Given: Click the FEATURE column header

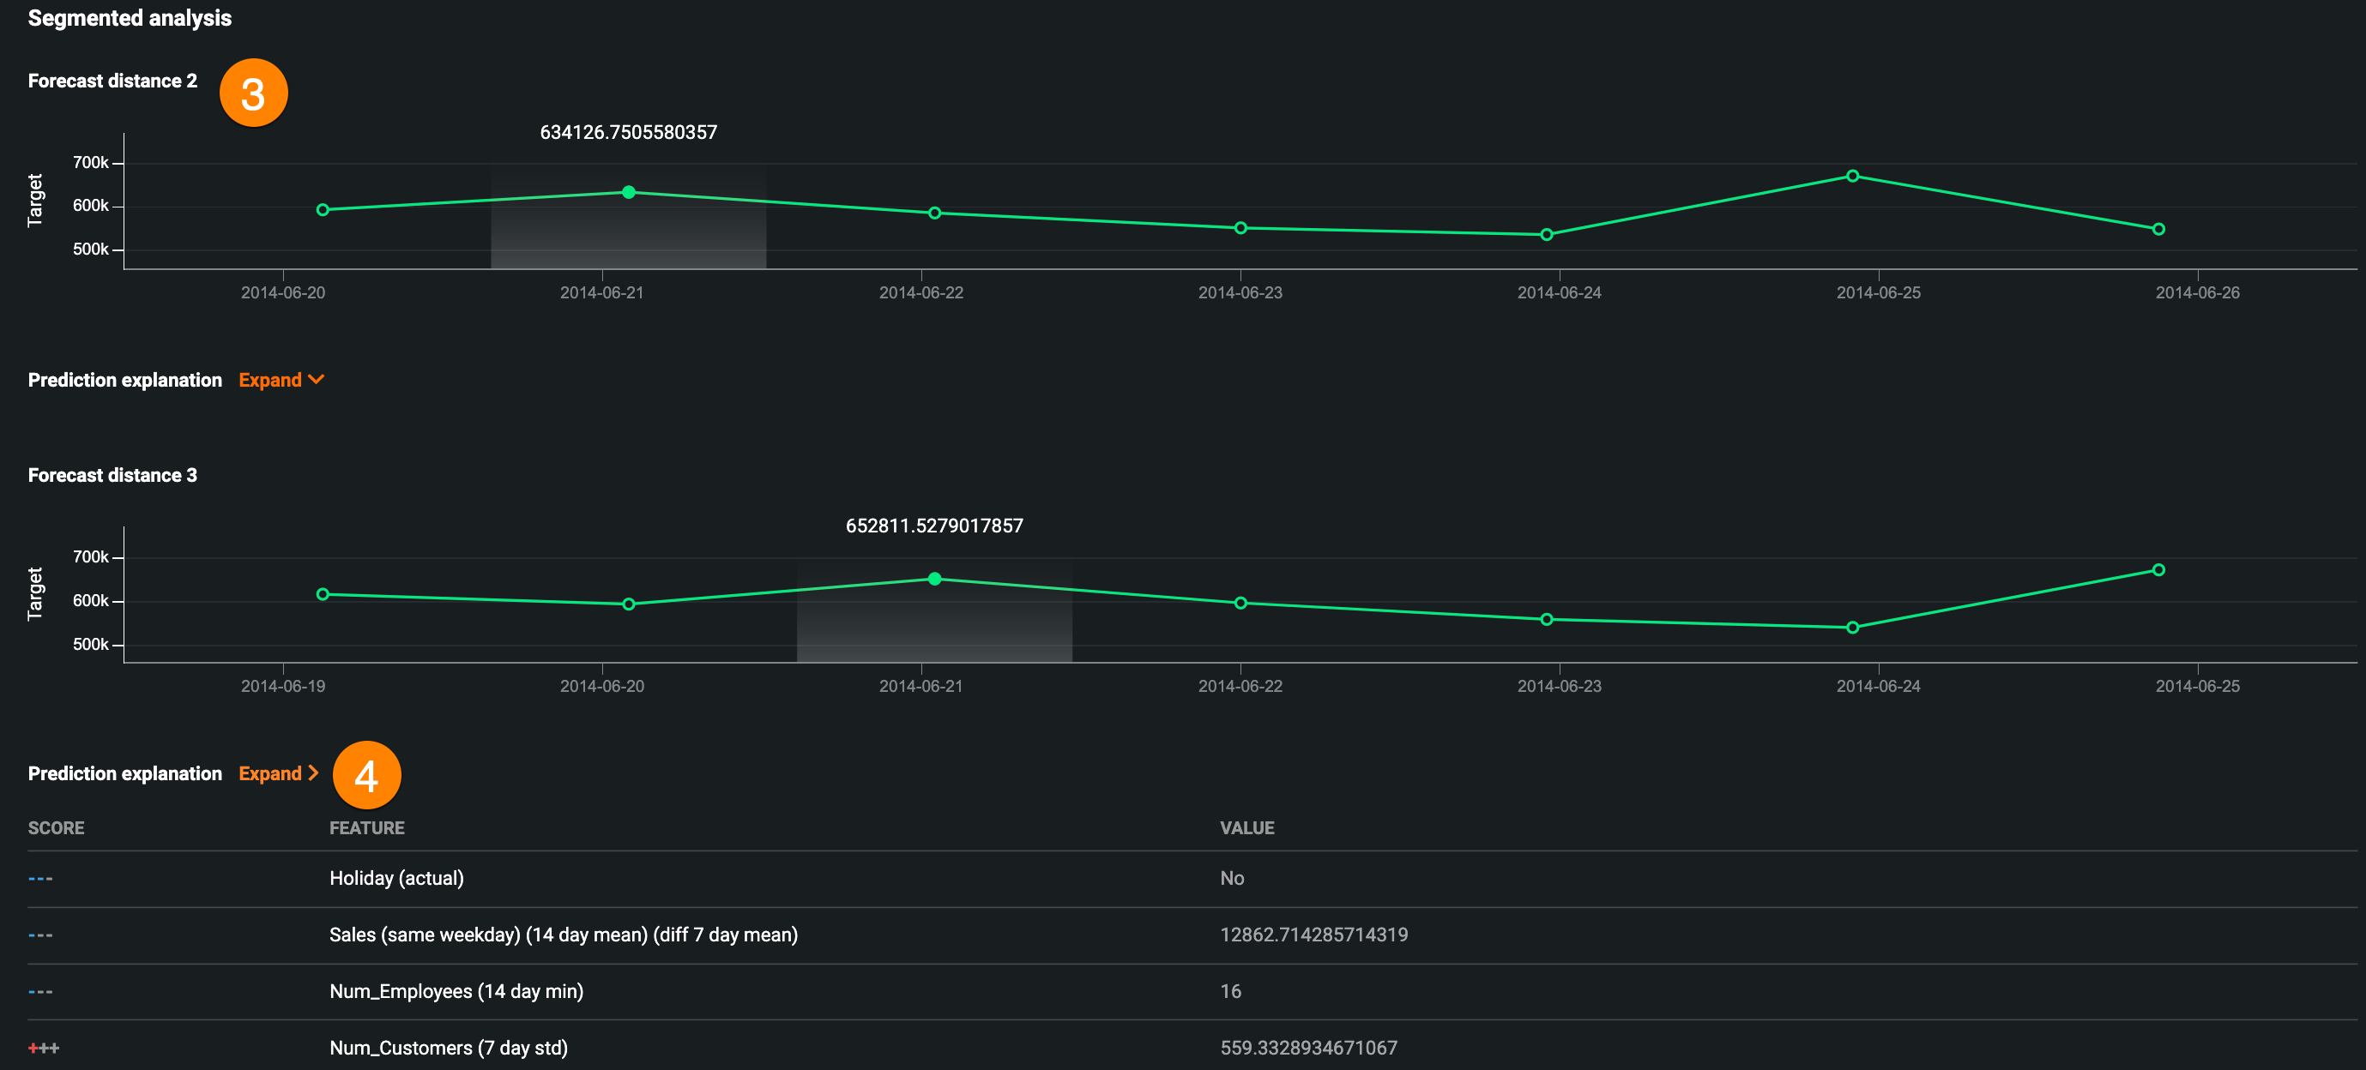Looking at the screenshot, I should [x=366, y=827].
